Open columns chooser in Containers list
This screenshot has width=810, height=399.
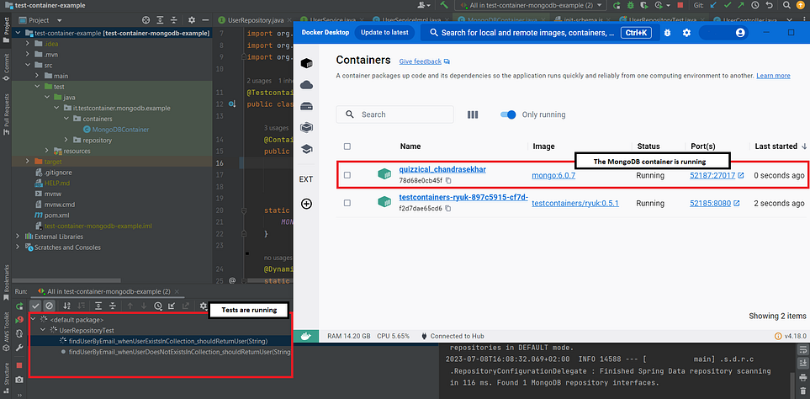tap(473, 114)
